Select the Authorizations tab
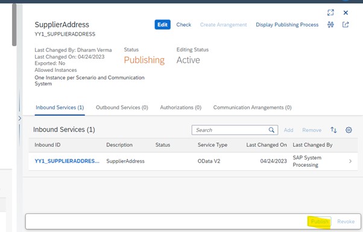Screen dimensions: 363x232 pos(181,108)
